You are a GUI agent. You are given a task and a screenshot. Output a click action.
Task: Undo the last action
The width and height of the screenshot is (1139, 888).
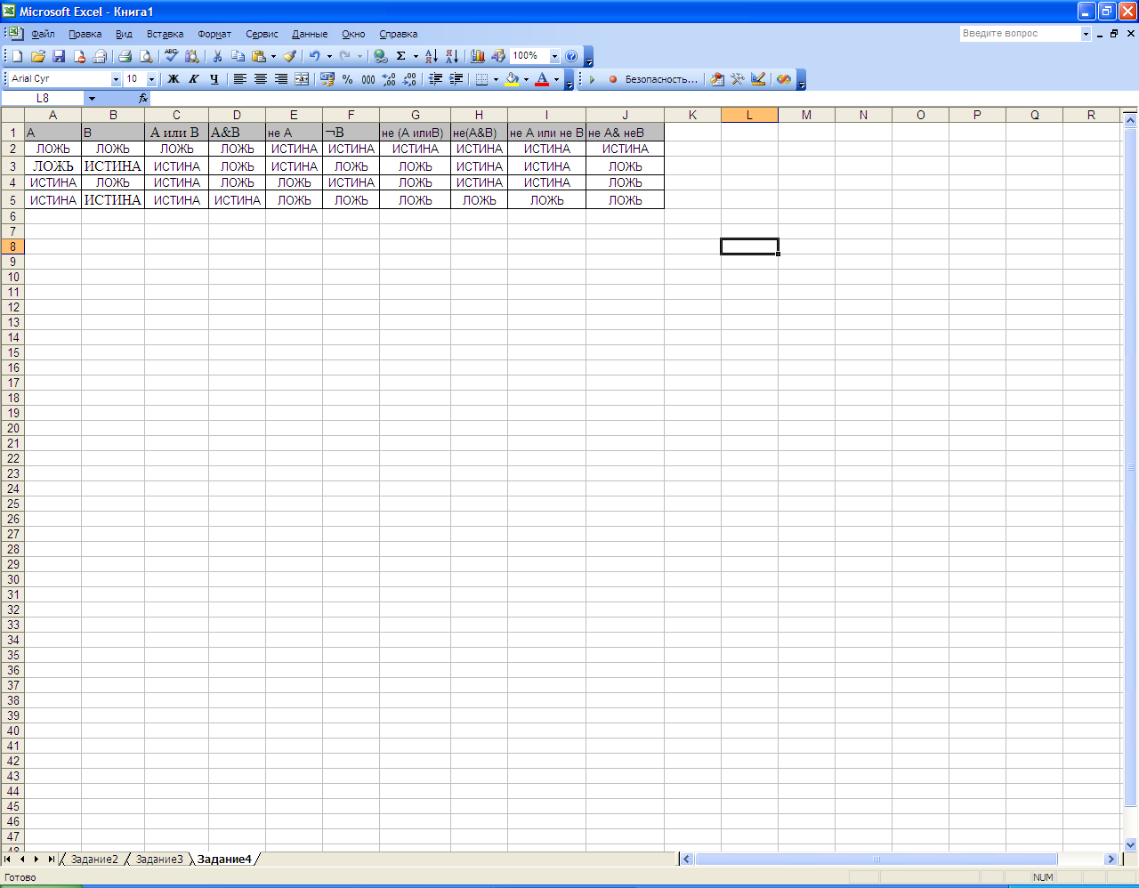pos(315,56)
